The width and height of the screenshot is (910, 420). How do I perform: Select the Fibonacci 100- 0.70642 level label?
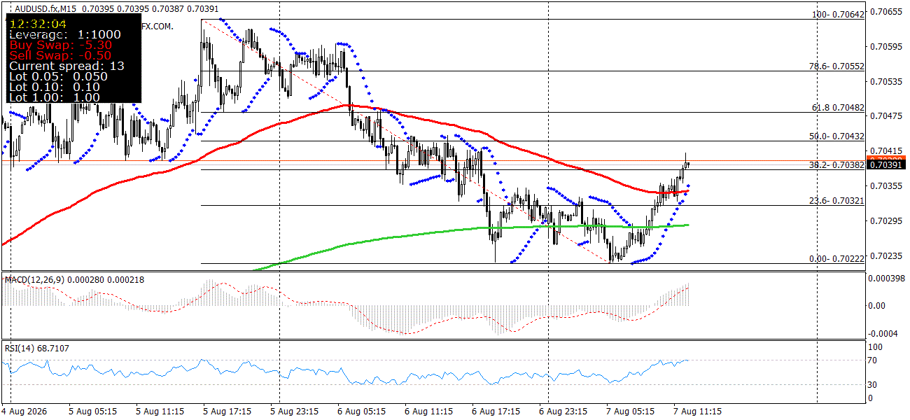click(838, 14)
